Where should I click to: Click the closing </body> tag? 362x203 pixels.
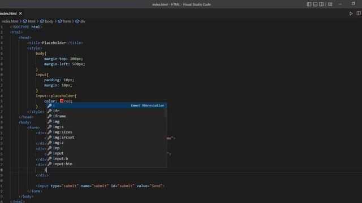(26, 196)
